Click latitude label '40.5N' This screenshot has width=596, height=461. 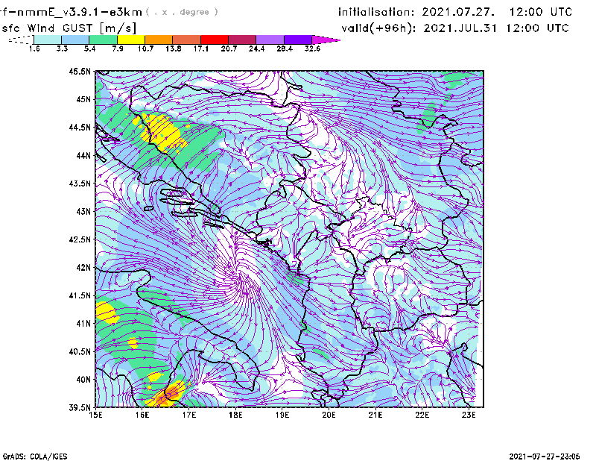pos(80,351)
